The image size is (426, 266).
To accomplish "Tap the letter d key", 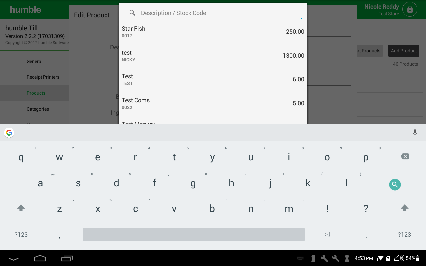I will tap(116, 183).
